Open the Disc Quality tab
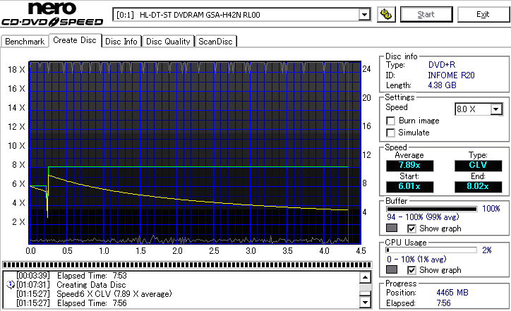This screenshot has height=311, width=511. (168, 42)
